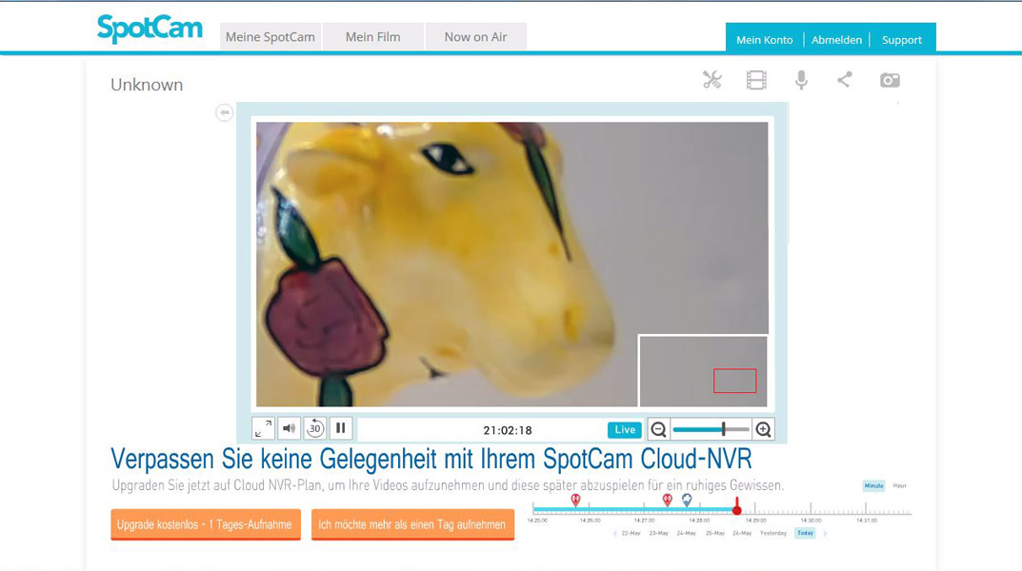1022x571 pixels.
Task: Click the previous dates arrow before 22-May
Action: (614, 533)
